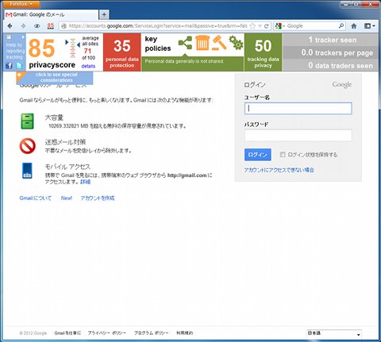Bookmark page with the star icon
Image resolution: width=381 pixels, height=342 pixels.
click(x=252, y=26)
